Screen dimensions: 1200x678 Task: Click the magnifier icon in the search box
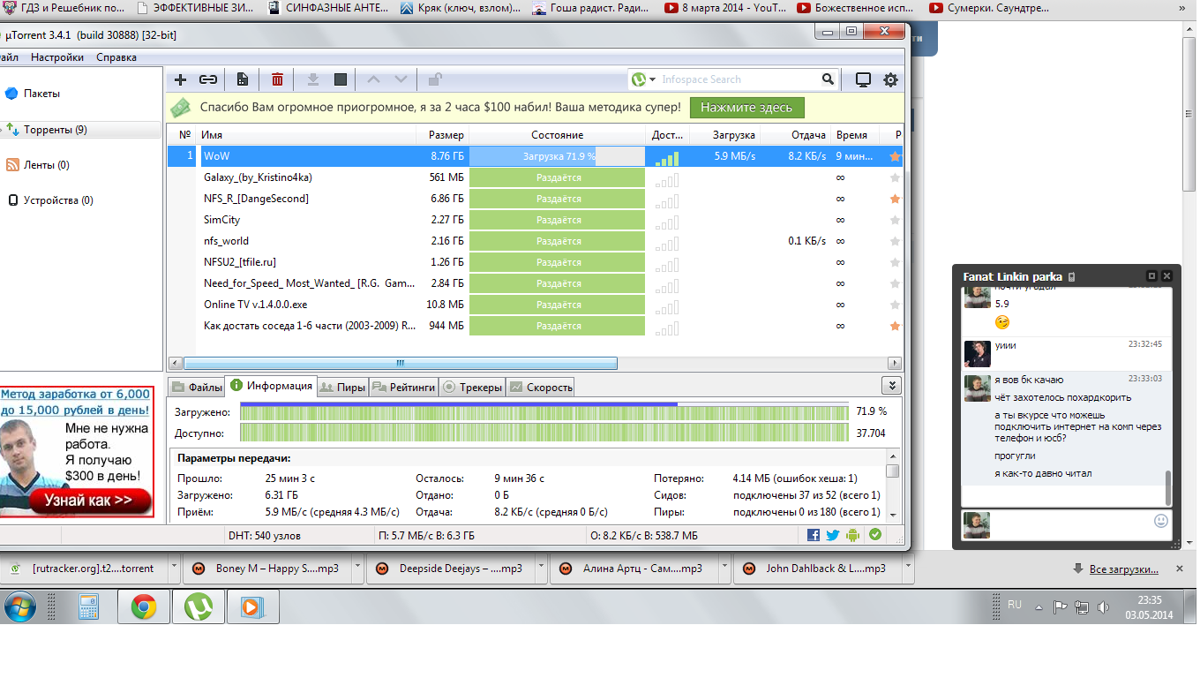[828, 79]
